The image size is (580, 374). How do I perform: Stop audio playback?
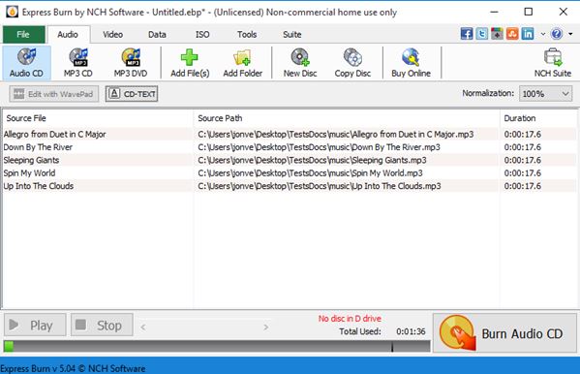coord(102,325)
